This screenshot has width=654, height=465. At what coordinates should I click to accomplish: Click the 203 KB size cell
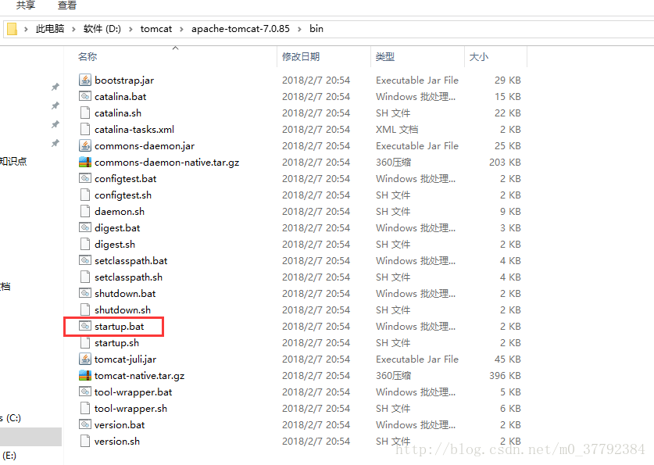pos(505,162)
